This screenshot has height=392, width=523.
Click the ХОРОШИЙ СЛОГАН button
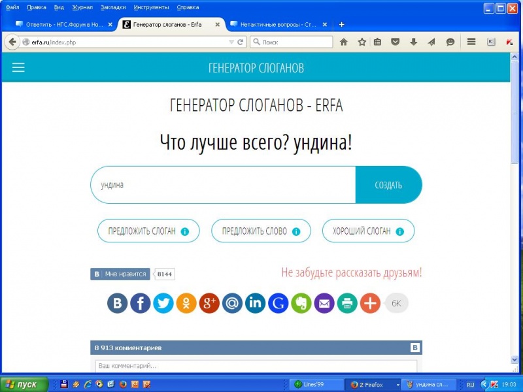[368, 231]
